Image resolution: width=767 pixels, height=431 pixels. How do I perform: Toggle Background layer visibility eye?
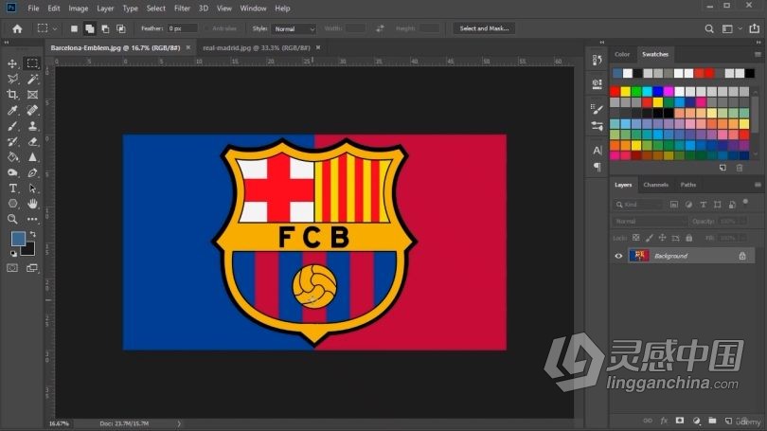tap(618, 256)
